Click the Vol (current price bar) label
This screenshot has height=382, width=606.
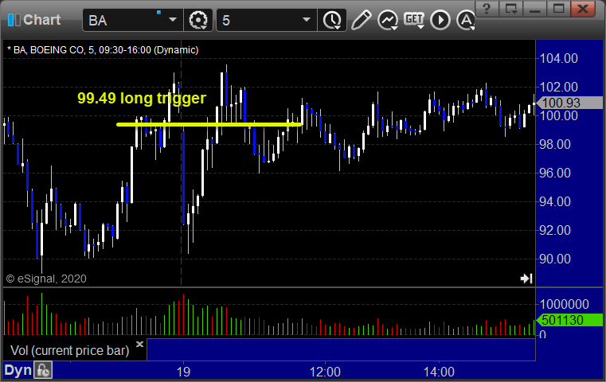tap(69, 351)
